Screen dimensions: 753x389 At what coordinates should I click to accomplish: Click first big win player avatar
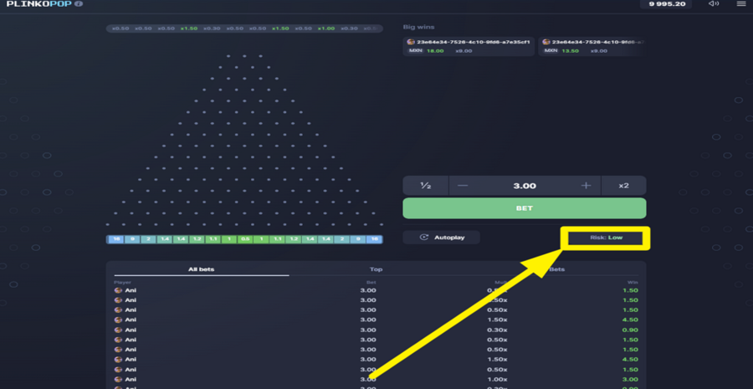411,43
